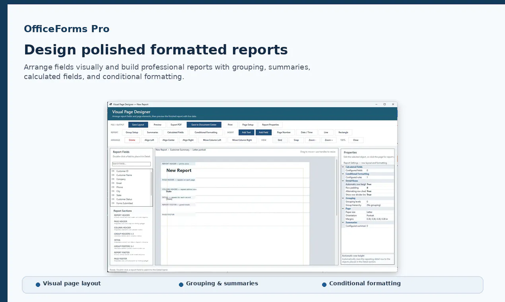Click the Save Layout button

138,125
